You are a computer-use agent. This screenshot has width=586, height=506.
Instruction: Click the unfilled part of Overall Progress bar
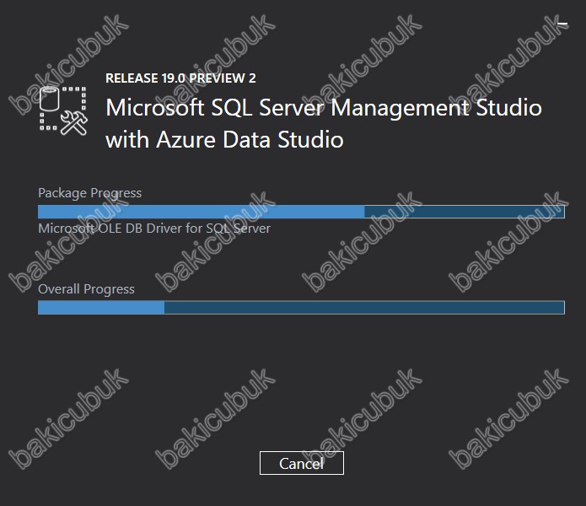click(364, 308)
